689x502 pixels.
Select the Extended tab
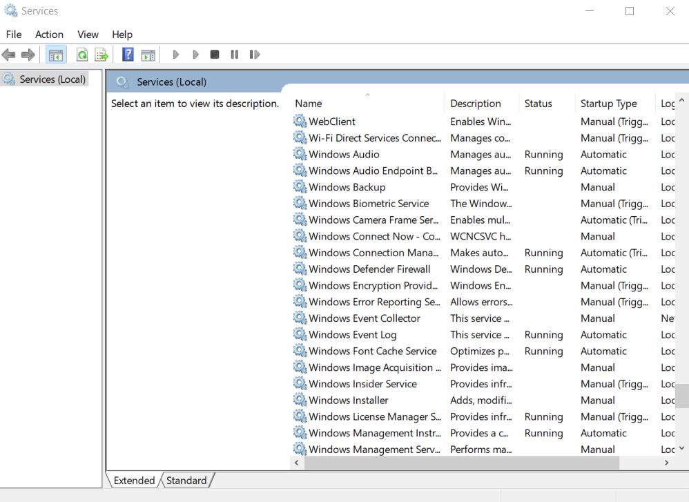pos(134,481)
